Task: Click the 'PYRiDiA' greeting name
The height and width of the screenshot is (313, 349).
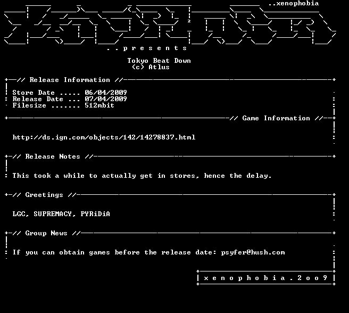Action: 95,214
